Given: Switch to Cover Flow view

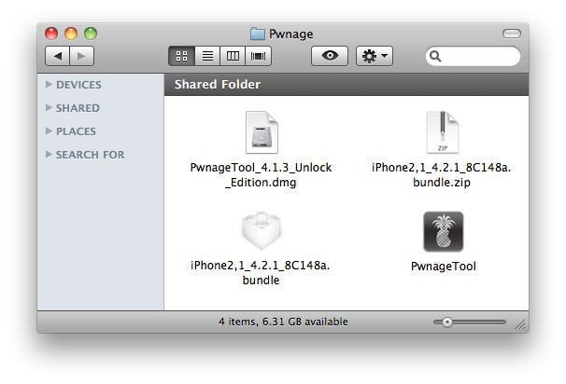Looking at the screenshot, I should pos(258,56).
